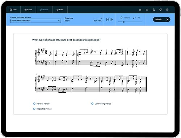This screenshot has height=138, width=181.
Task: Click the metronome icon beside Tempo
Action: (121, 18)
